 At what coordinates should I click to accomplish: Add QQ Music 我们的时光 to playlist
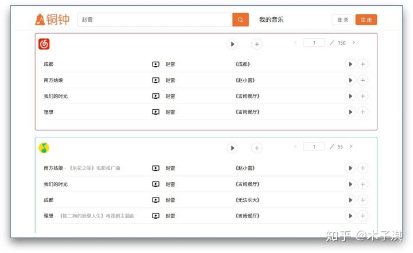(x=363, y=184)
